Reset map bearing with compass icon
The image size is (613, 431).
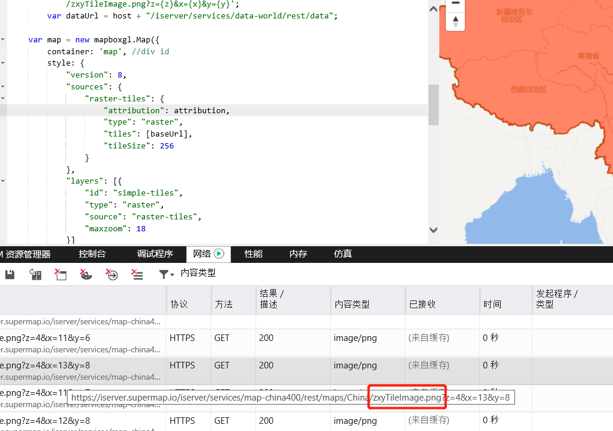pos(455,21)
